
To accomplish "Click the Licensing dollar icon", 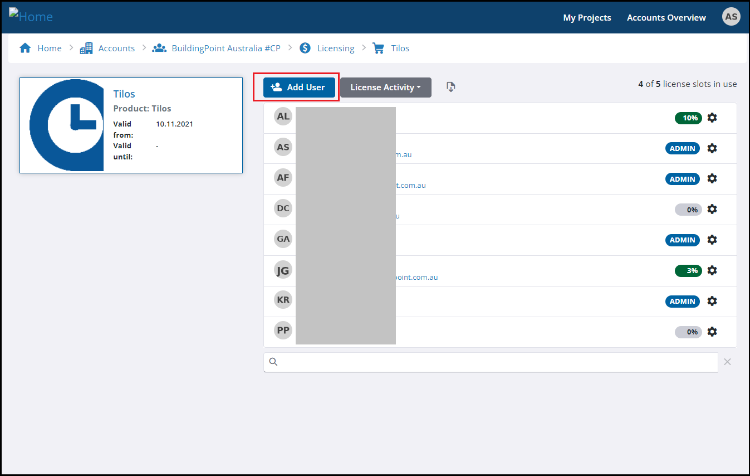I will (305, 48).
